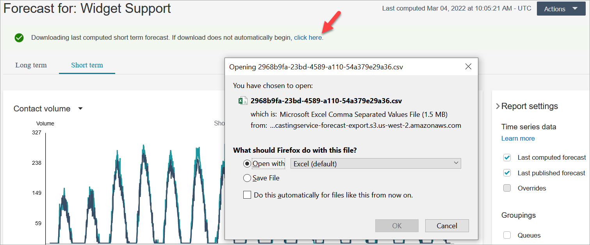Image resolution: width=590 pixels, height=245 pixels.
Task: Select the Save File radio button
Action: coord(247,178)
